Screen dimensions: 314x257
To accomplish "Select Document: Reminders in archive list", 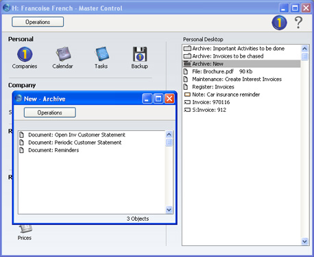I will (x=92, y=150).
